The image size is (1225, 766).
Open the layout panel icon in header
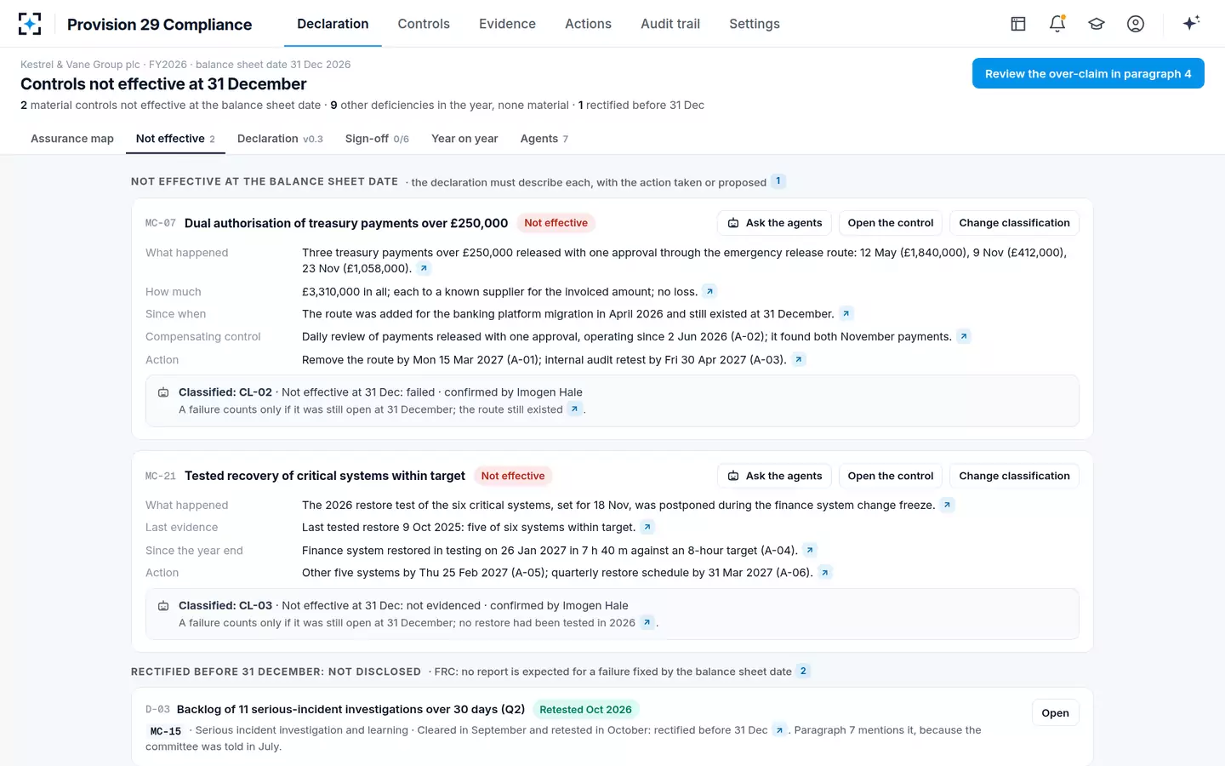pyautogui.click(x=1018, y=24)
